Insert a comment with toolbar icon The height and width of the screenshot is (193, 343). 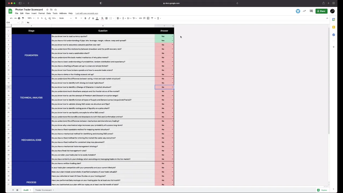tap(144, 18)
